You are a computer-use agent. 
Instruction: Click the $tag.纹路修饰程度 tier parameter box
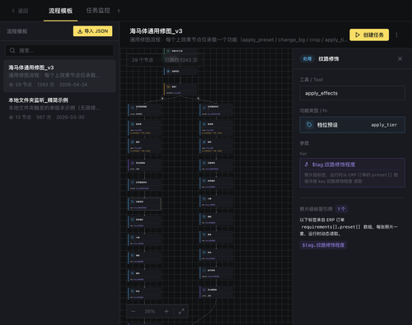coord(353,173)
